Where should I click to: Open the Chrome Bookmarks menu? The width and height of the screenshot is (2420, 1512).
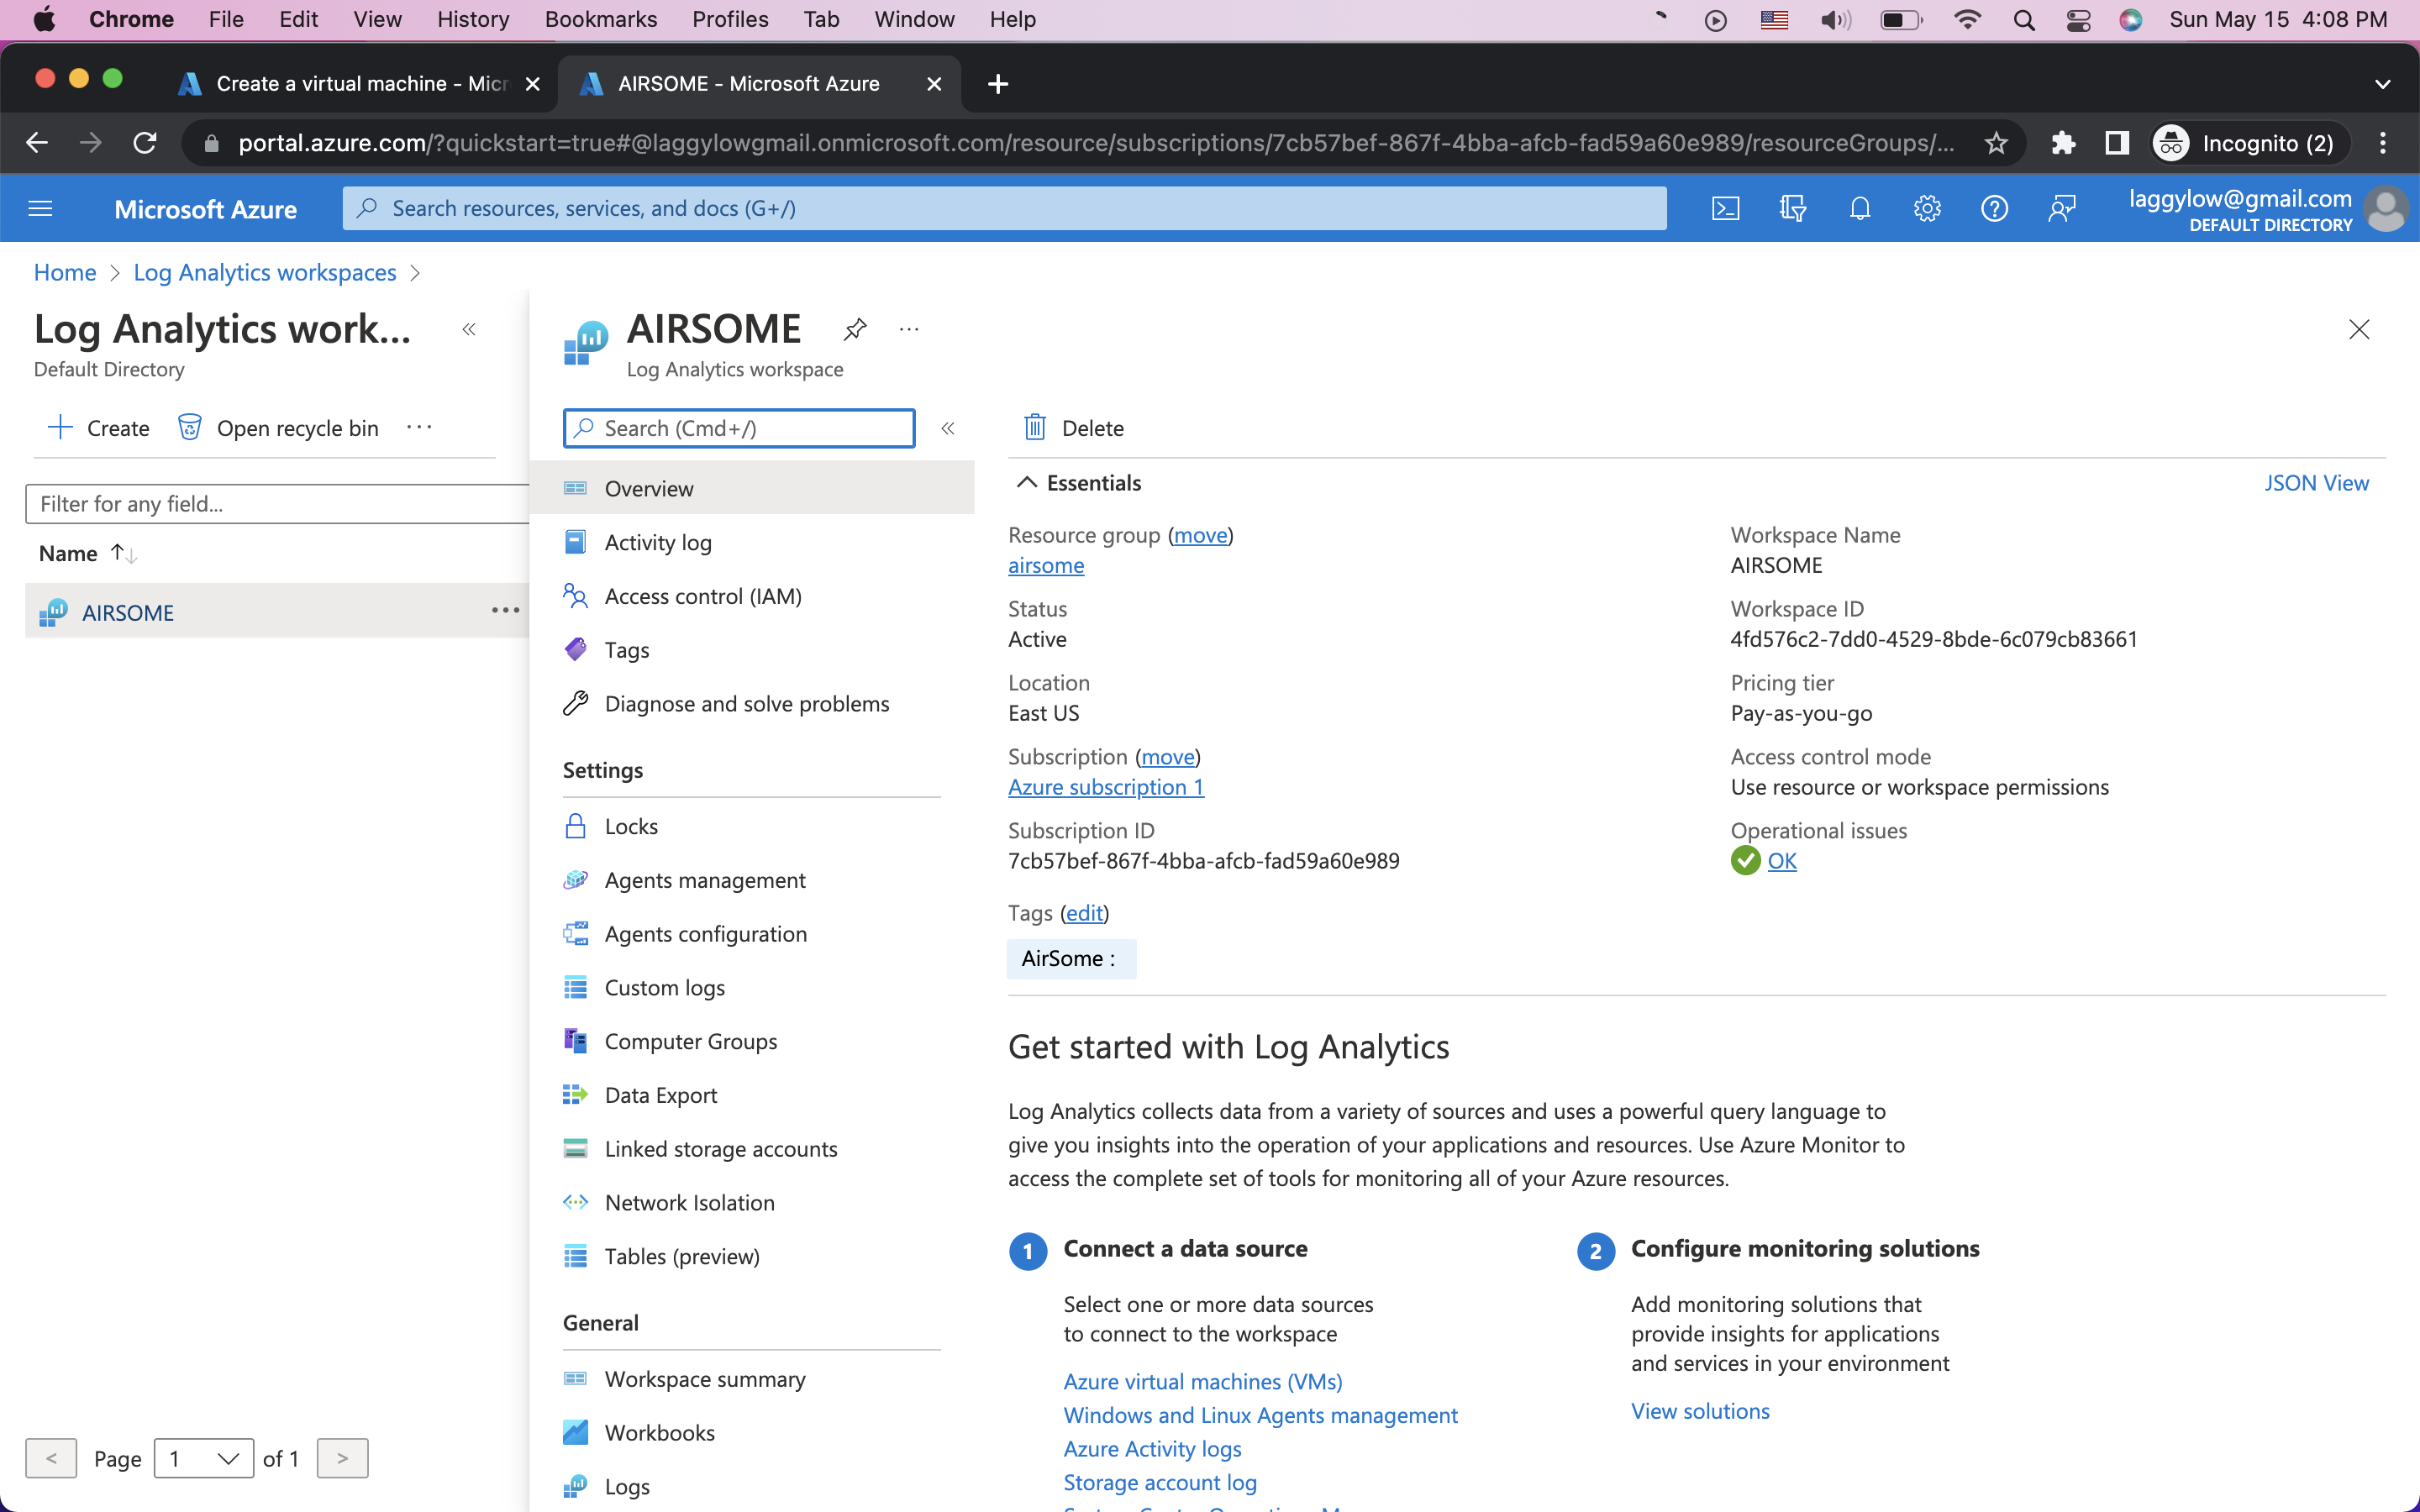600,19
